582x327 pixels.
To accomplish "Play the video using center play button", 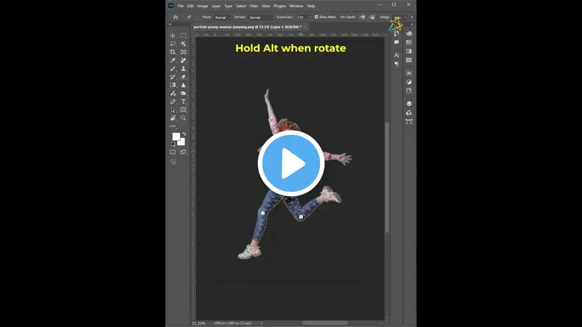I will tap(291, 163).
